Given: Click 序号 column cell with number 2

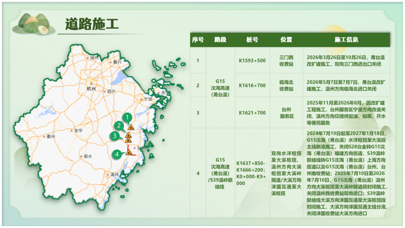Looking at the screenshot, I should [x=198, y=85].
